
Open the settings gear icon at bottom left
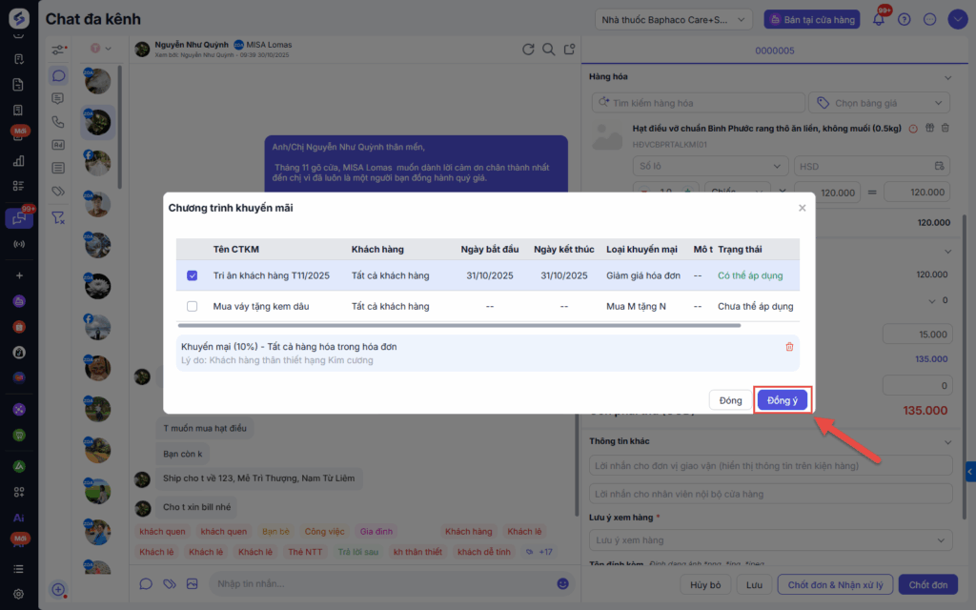pos(19,594)
